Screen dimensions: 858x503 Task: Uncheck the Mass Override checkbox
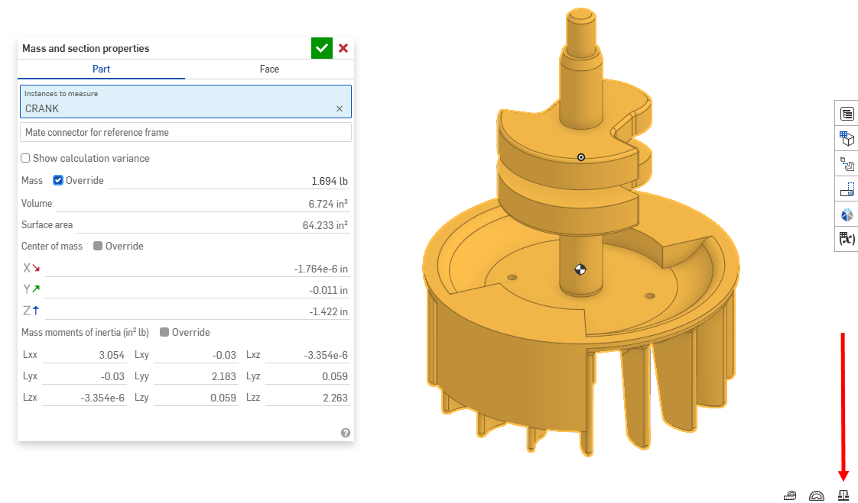[x=58, y=181]
